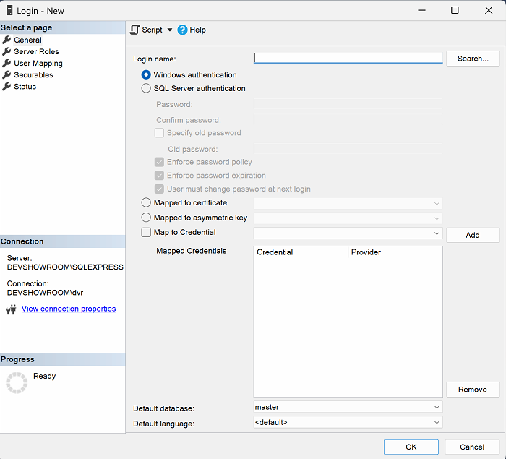This screenshot has height=459, width=506.
Task: Click the wrench icon beside Server Roles
Action: [x=7, y=51]
